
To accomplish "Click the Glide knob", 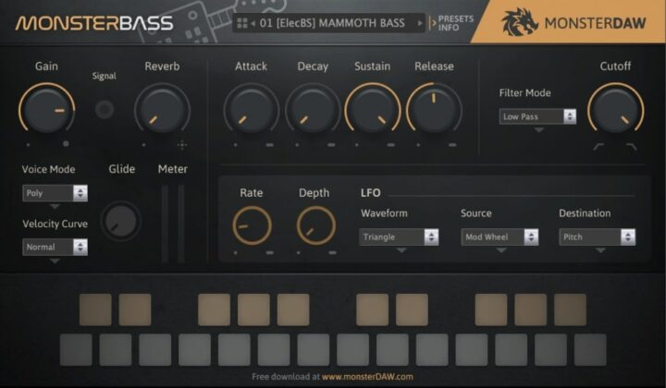I will click(x=121, y=220).
